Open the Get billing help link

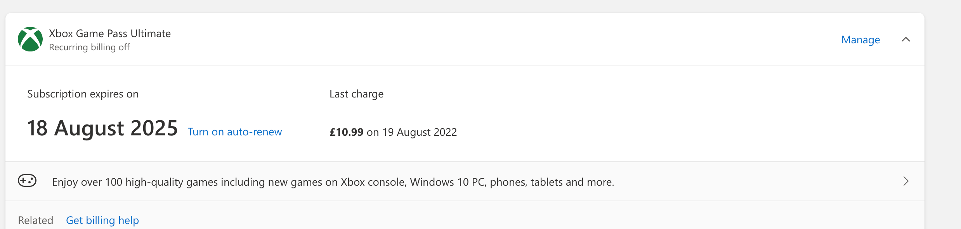pos(102,220)
